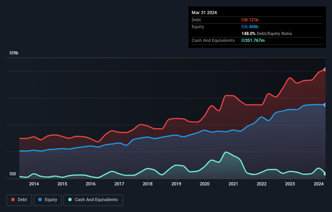The image size is (332, 212).
Task: Toggle the Equity series legend button
Action: click(48, 200)
